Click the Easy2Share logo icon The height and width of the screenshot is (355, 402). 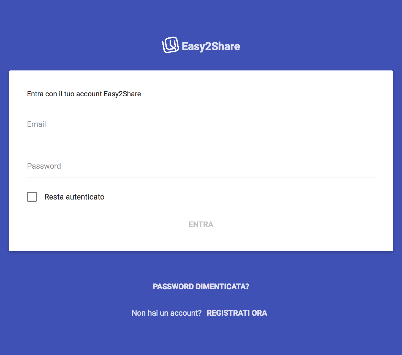coord(170,45)
